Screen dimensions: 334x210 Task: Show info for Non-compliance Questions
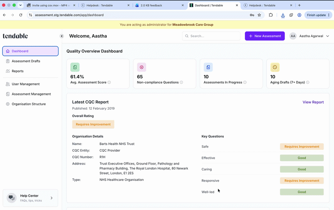(181, 82)
